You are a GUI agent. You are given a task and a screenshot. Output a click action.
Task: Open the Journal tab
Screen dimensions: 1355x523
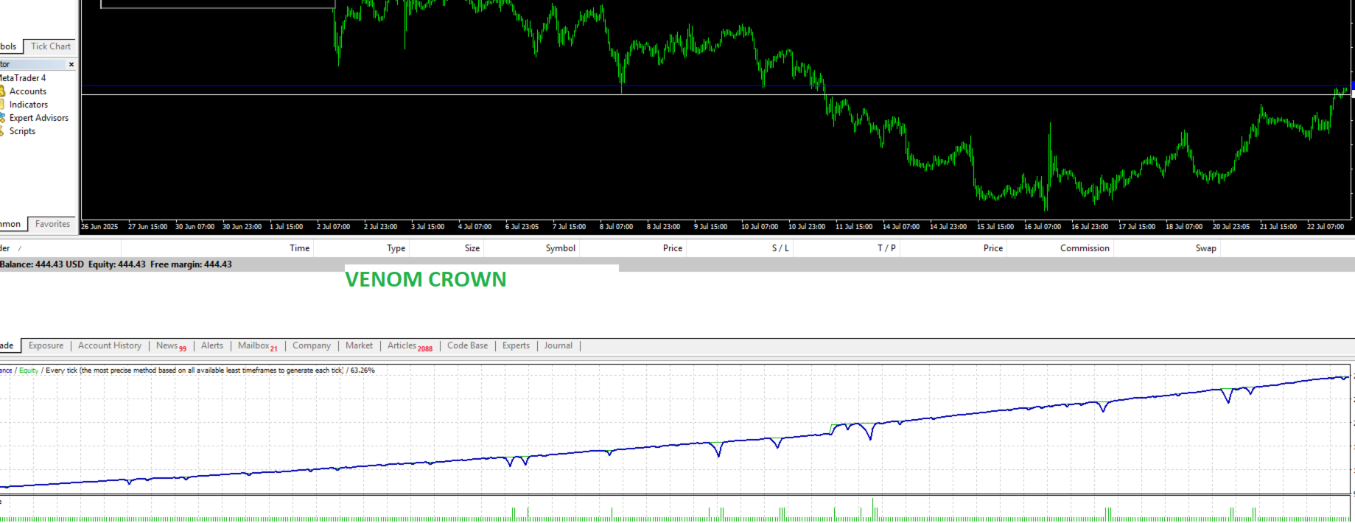[558, 345]
